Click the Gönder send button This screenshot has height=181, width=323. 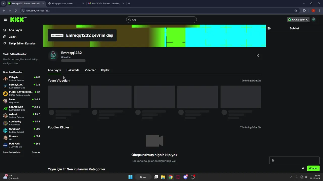[x=313, y=168]
